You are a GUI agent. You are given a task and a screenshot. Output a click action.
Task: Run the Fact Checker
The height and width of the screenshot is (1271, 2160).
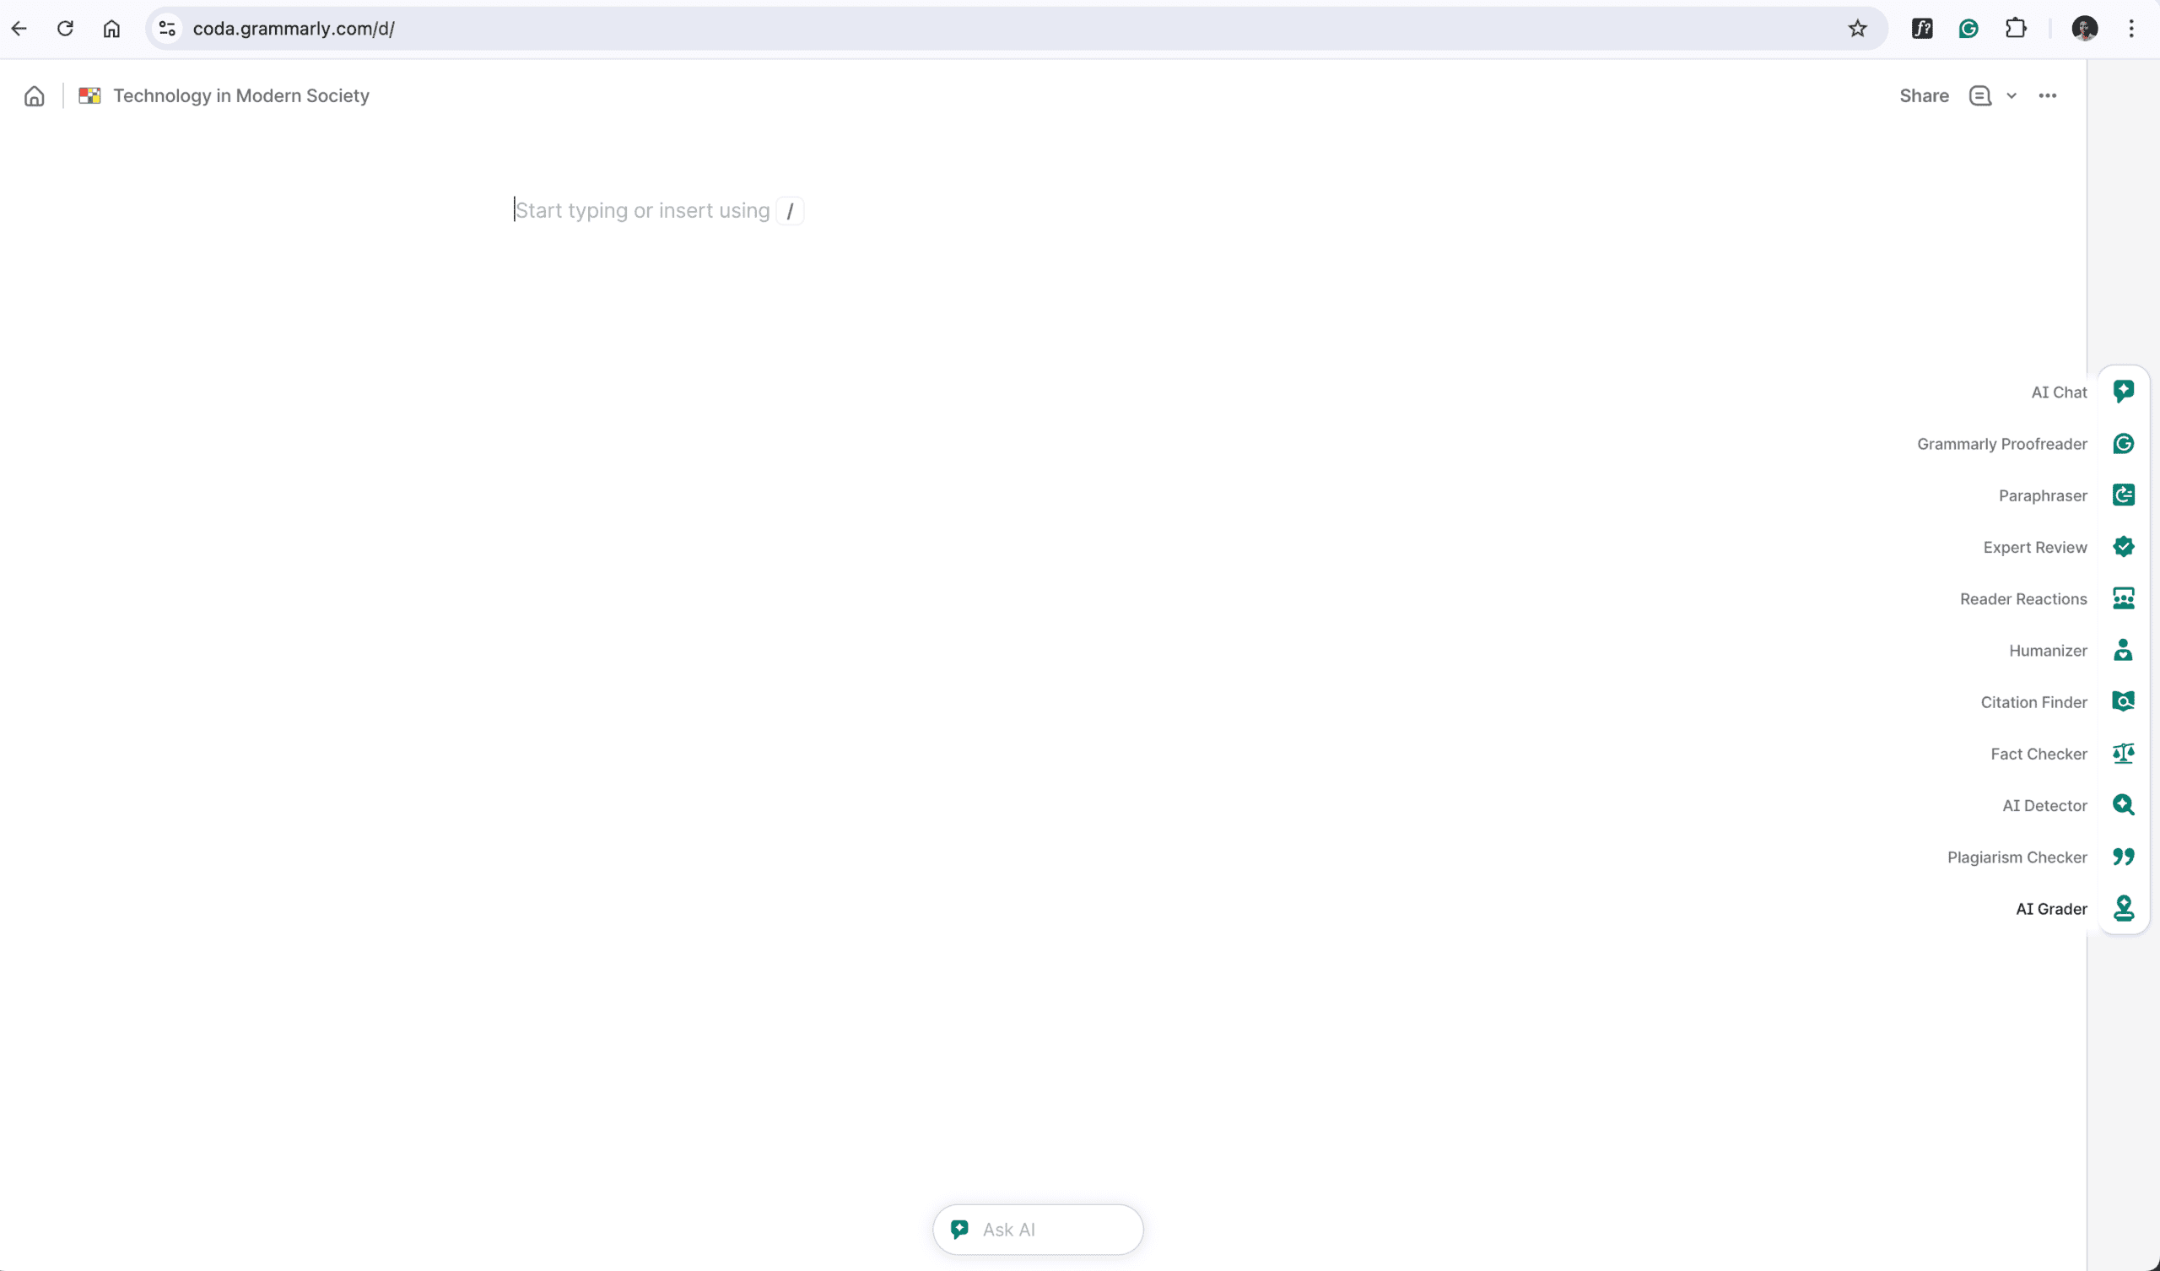[x=2125, y=753]
